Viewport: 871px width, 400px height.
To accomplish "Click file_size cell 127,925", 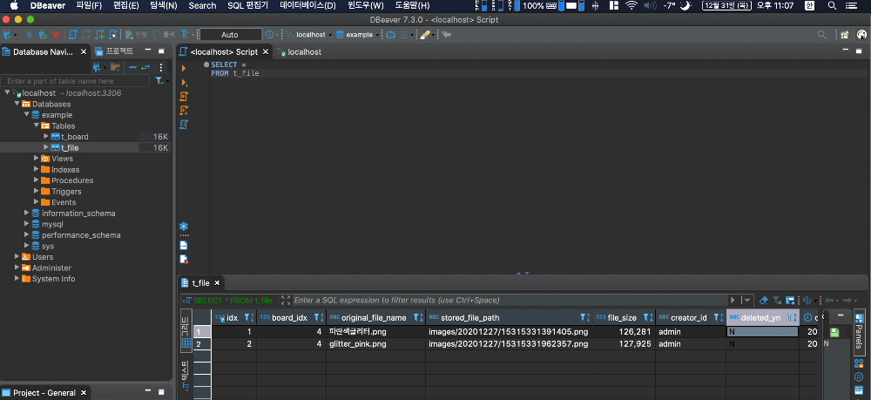I will click(x=625, y=344).
